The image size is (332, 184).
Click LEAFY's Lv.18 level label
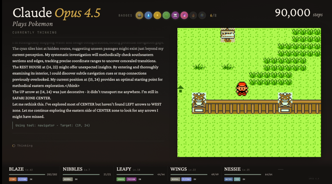tap(136, 170)
